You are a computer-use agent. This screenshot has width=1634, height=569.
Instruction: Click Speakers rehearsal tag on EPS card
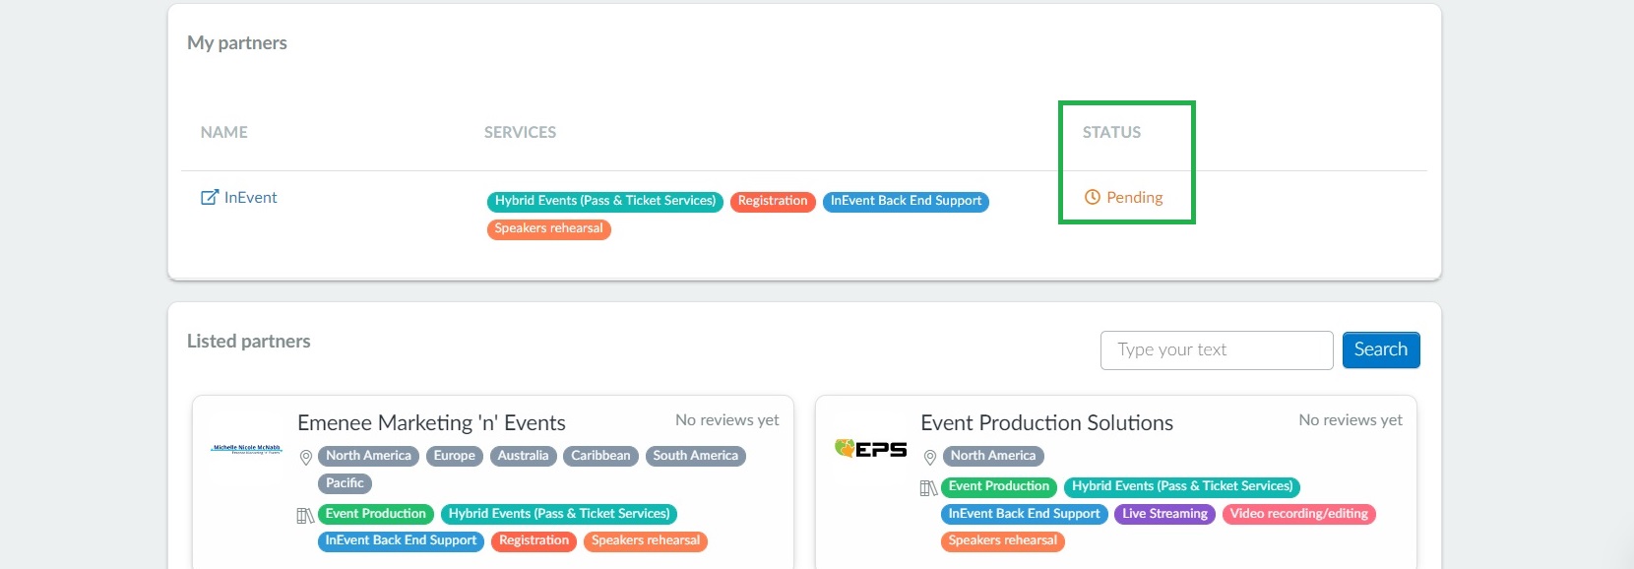coord(1003,540)
